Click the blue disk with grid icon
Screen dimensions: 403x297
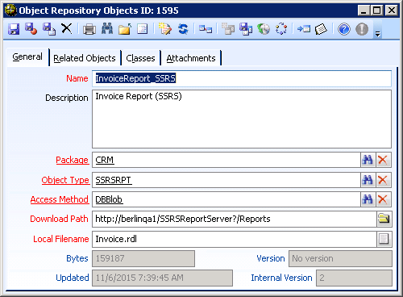click(x=246, y=29)
